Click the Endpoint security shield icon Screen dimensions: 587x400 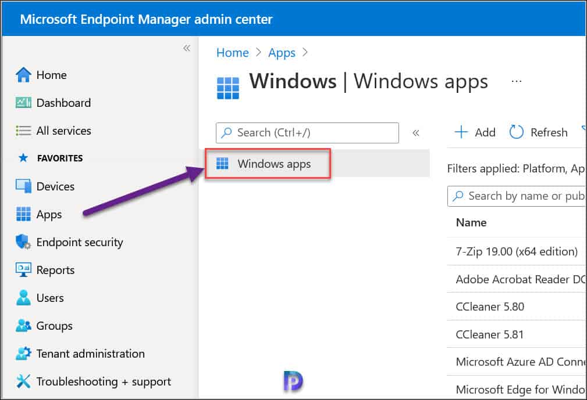pos(23,242)
